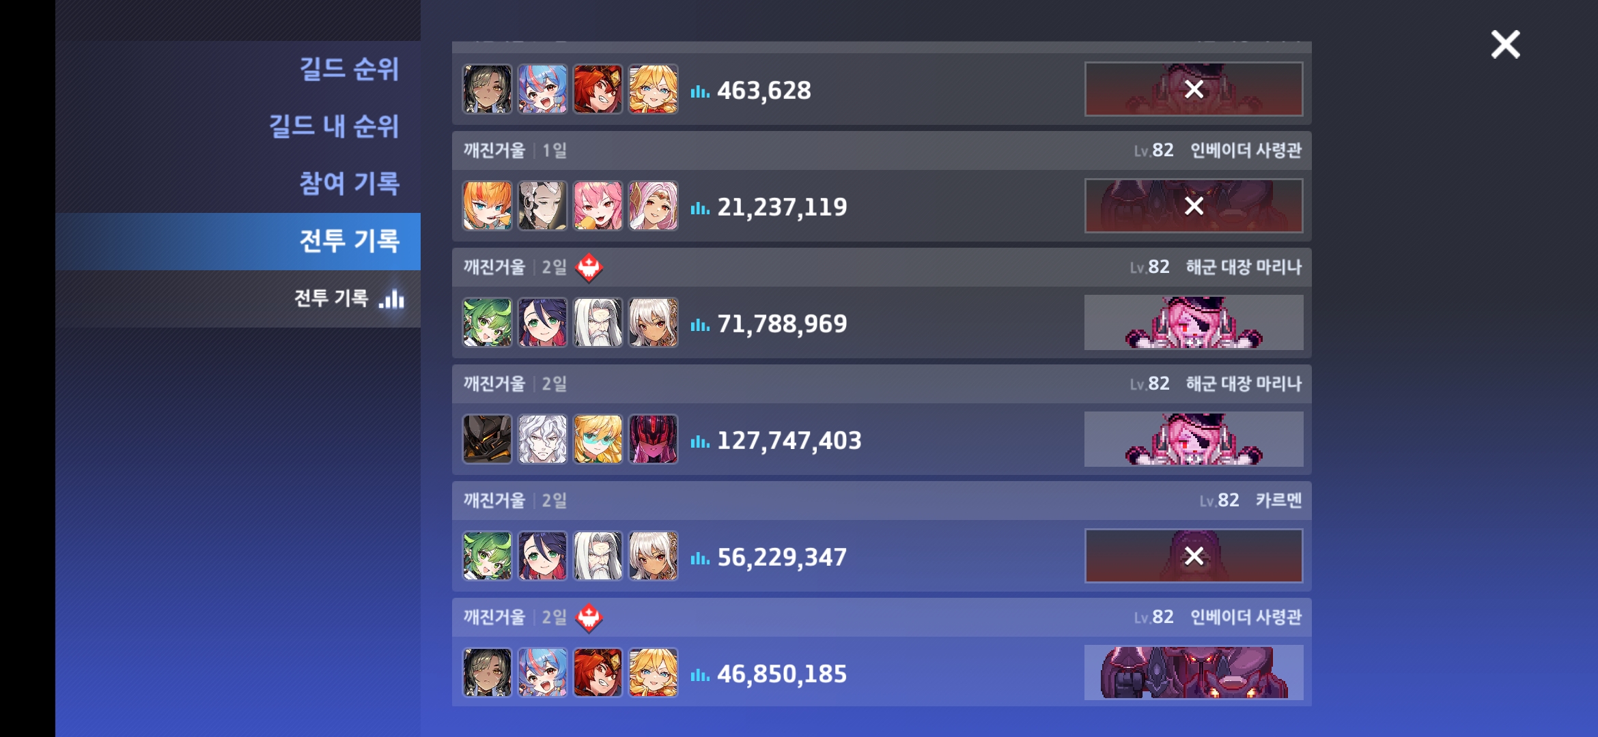1598x737 pixels.
Task: Click green-haired hero in 71,788,969 team
Action: [x=487, y=322]
